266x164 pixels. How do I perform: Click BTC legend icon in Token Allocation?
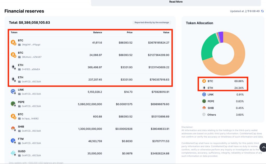click(204, 81)
